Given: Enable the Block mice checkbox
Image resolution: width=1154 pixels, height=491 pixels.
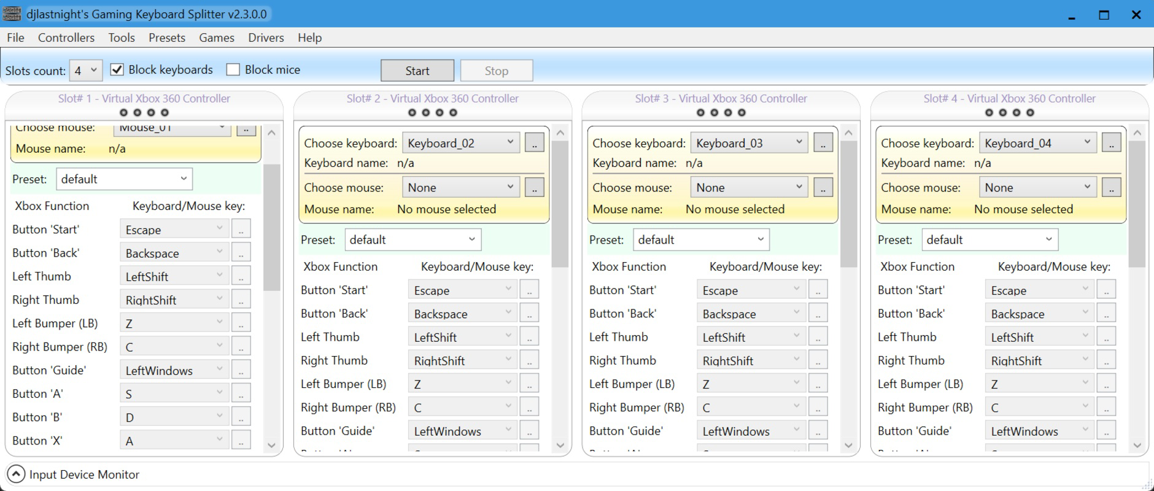Looking at the screenshot, I should pos(233,69).
